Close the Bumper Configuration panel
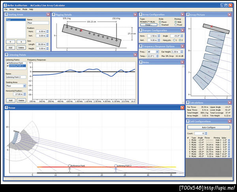Image resolution: width=237 pixels, height=192 pixels. click(x=182, y=30)
